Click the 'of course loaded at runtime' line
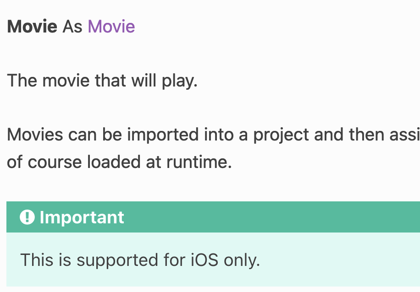 coord(119,162)
